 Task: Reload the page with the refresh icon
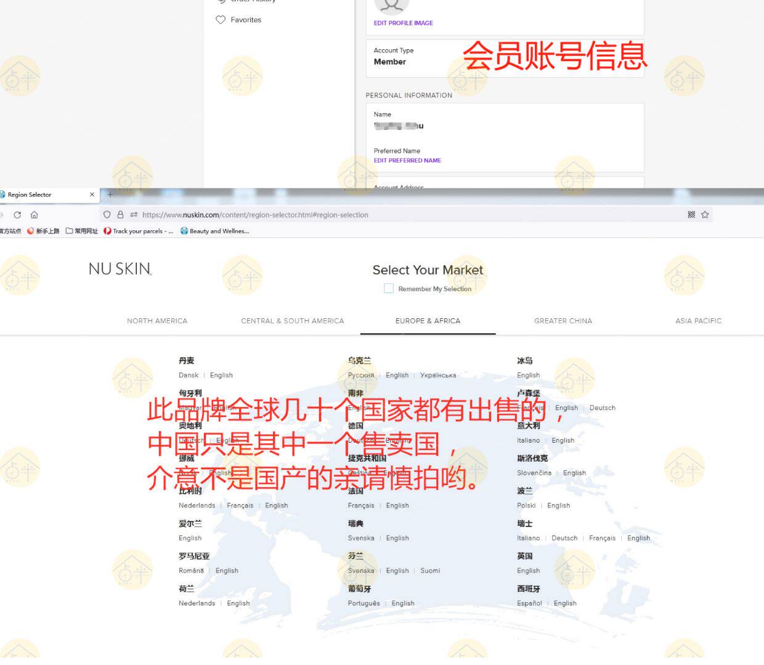(x=17, y=215)
